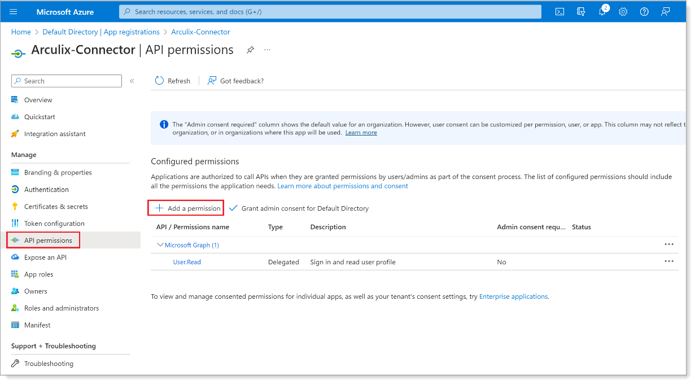695x384 pixels.
Task: Focus the sidebar Search field
Action: [x=67, y=81]
